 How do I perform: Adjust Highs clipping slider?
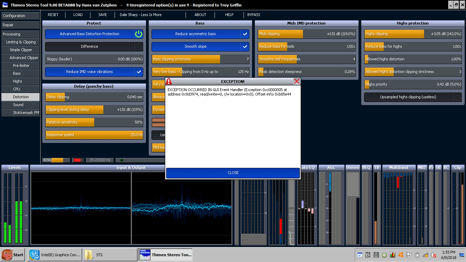(x=413, y=34)
